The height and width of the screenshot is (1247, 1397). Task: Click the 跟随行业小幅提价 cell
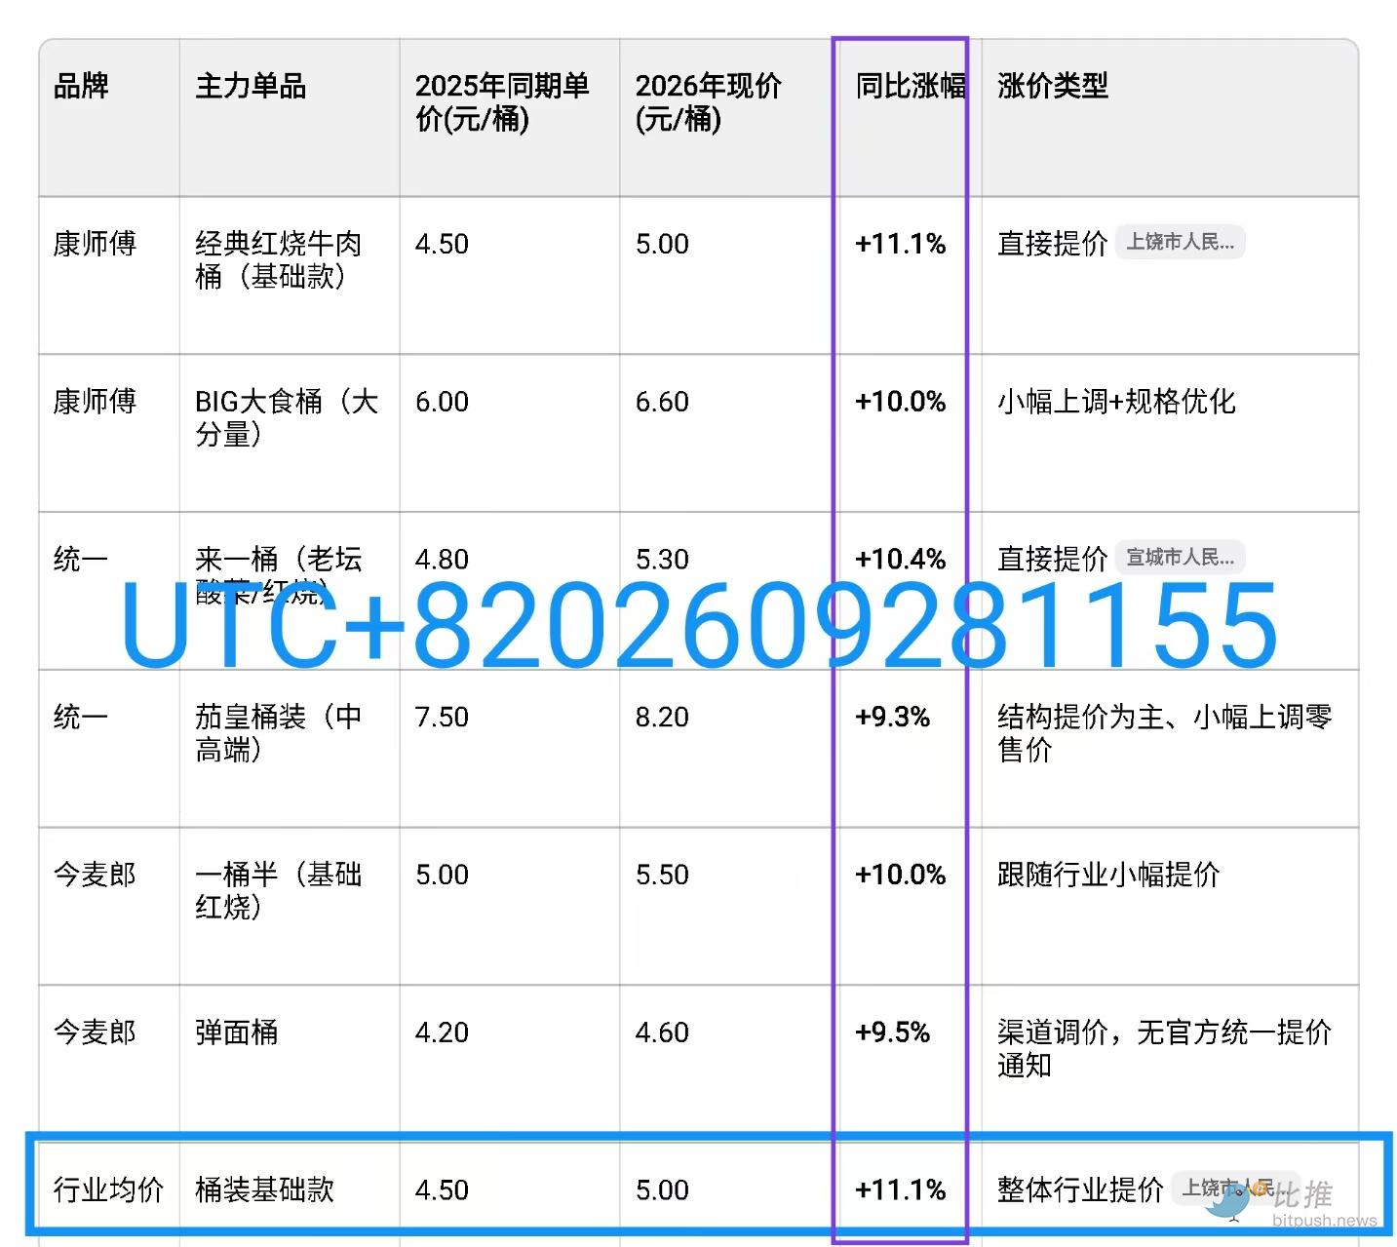(1108, 876)
